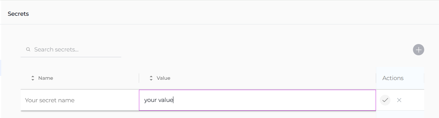Add a new secret with the plus button
439x118 pixels.
418,50
